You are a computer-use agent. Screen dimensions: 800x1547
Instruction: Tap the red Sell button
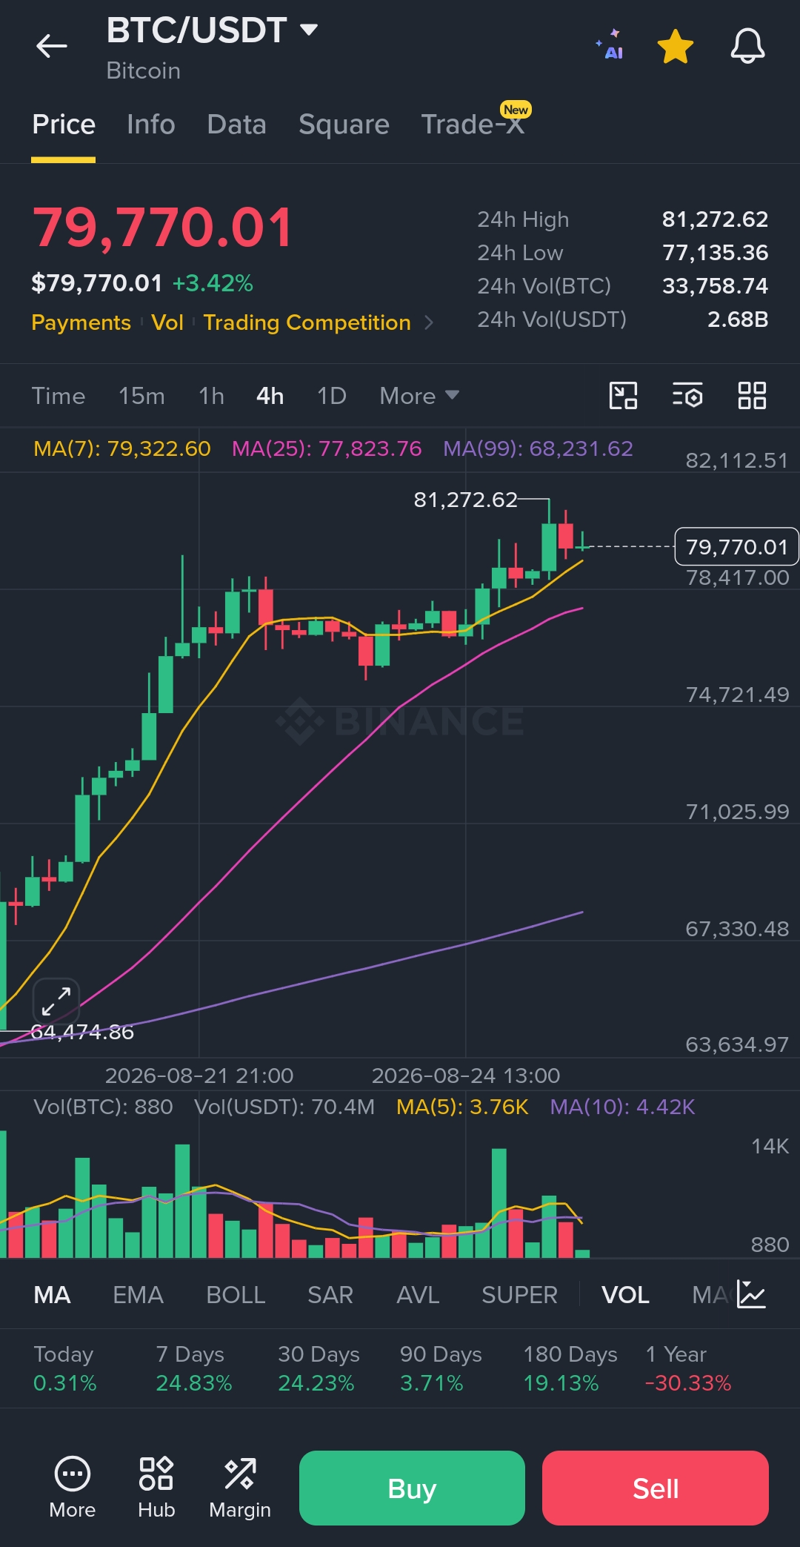[x=656, y=1488]
